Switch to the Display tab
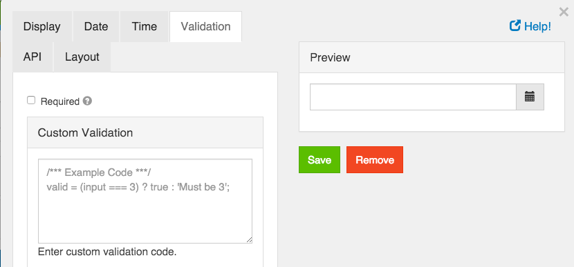 [41, 27]
